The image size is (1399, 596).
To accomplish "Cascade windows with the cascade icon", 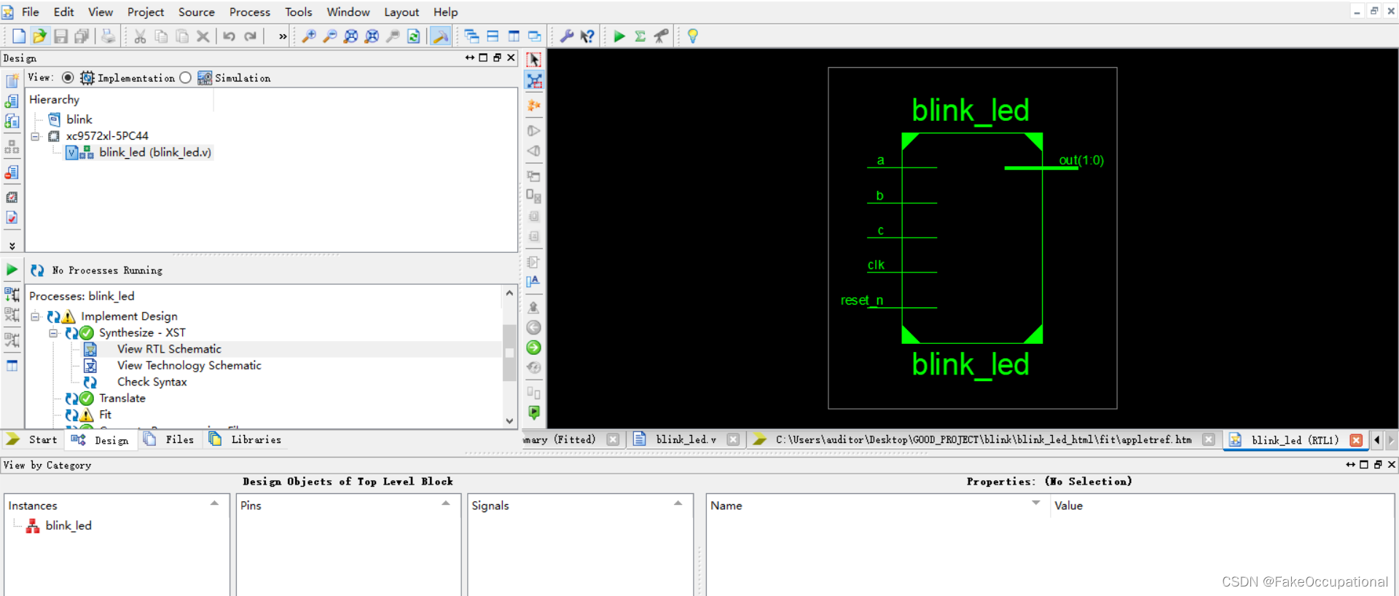I will 471,36.
